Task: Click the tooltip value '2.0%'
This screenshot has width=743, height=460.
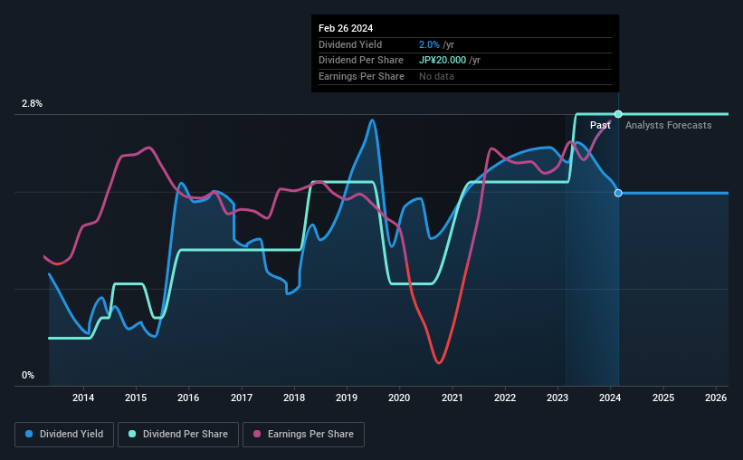Action: pyautogui.click(x=429, y=44)
